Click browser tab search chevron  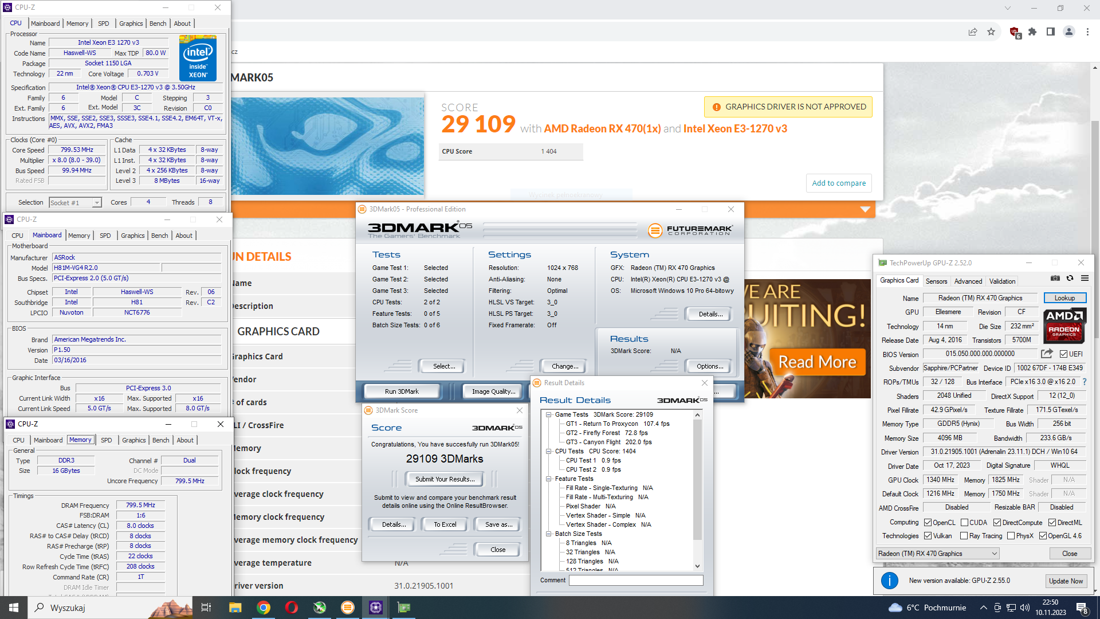(1007, 8)
